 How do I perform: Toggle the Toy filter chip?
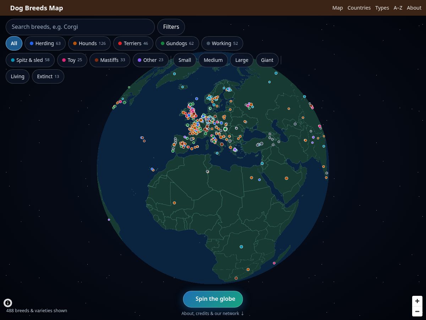click(x=72, y=60)
